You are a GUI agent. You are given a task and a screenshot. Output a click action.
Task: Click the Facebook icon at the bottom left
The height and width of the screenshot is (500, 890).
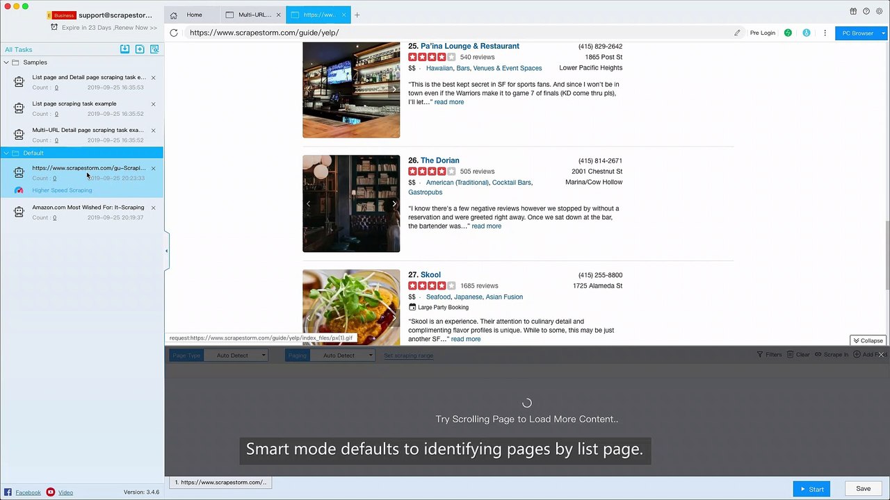8,492
